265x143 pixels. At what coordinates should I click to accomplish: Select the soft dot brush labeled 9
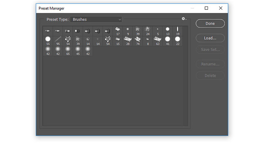128,31
